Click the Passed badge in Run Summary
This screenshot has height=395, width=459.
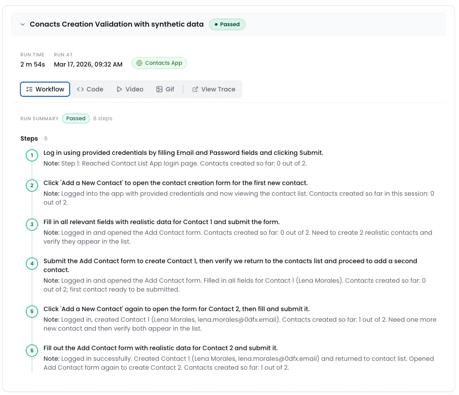click(x=76, y=118)
